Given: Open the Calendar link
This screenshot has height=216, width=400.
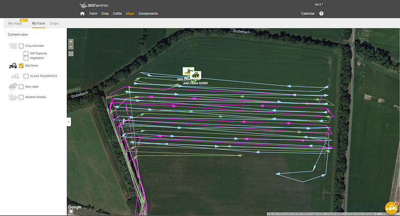Looking at the screenshot, I should click(x=308, y=13).
